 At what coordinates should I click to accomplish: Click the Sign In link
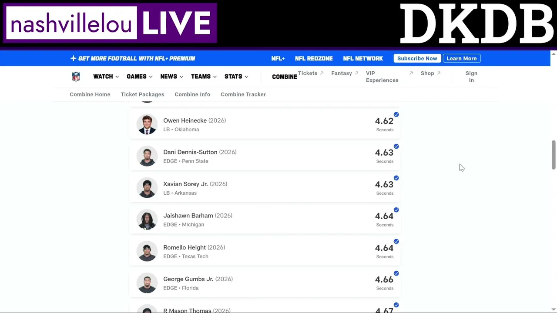471,77
